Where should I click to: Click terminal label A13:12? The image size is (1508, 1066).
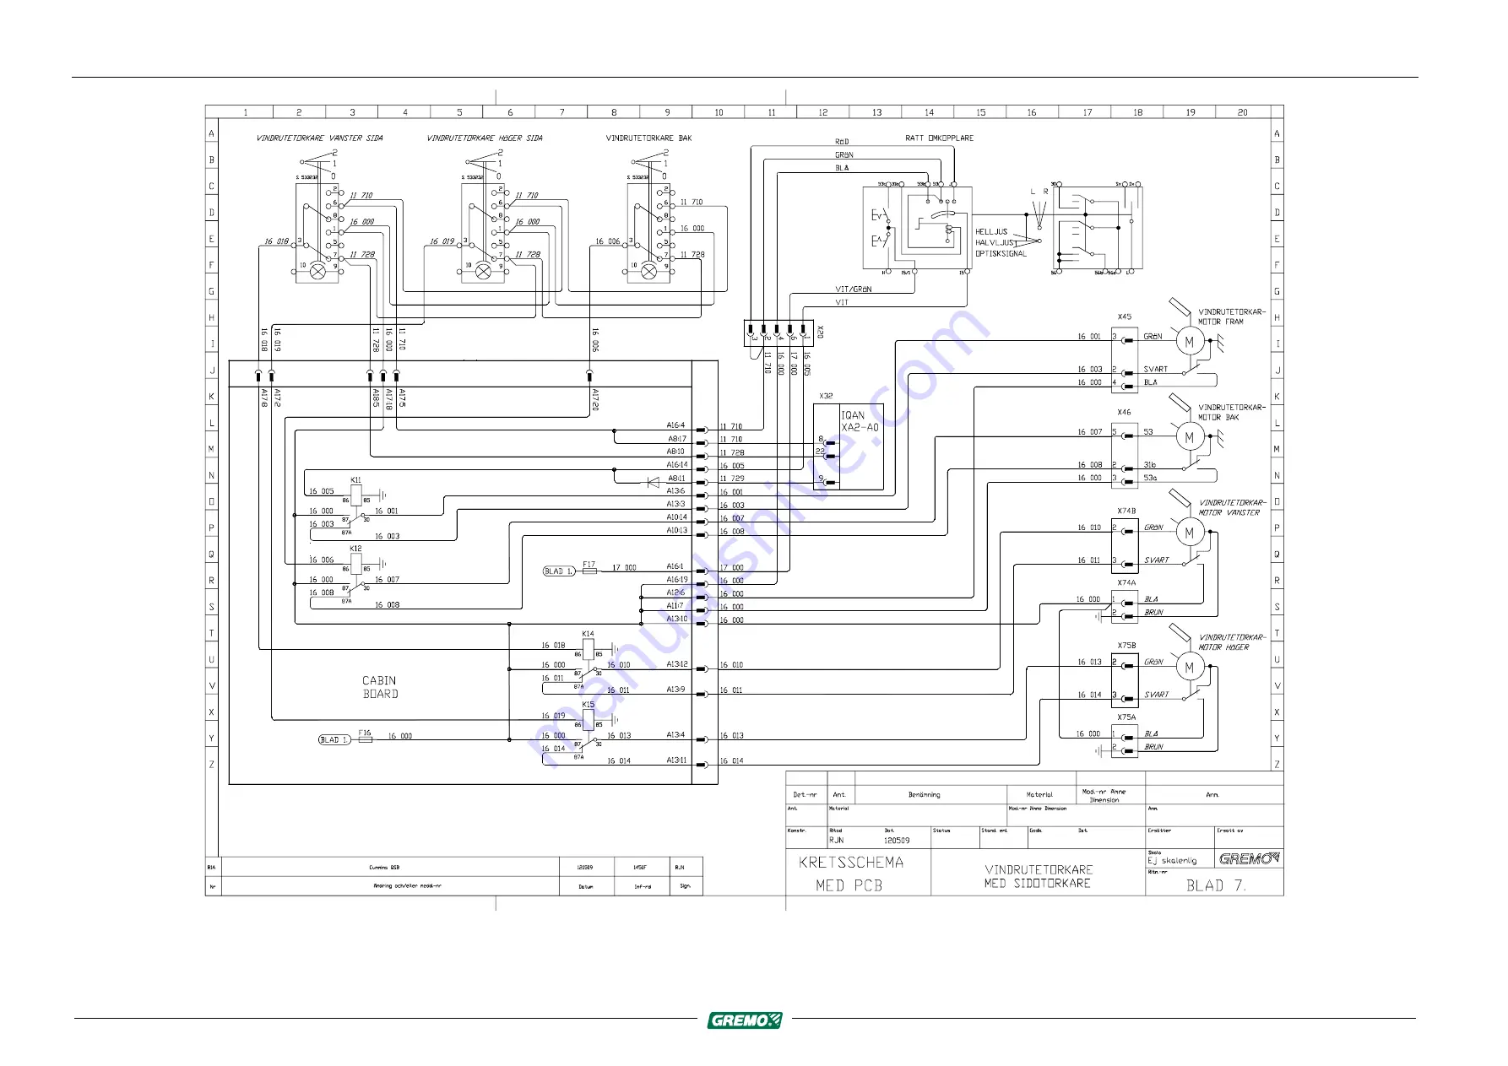(677, 664)
